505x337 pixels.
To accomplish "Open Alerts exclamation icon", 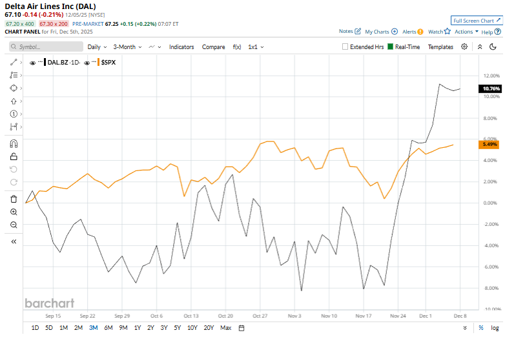I will (x=420, y=32).
